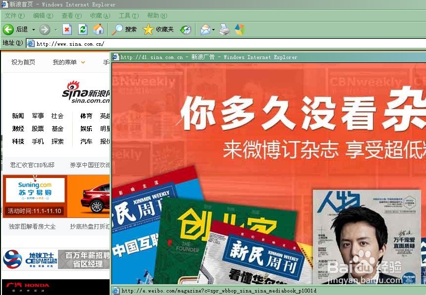Click the Suning.com 苏宁易购 ad banner
426x295 pixels.
click(35, 196)
